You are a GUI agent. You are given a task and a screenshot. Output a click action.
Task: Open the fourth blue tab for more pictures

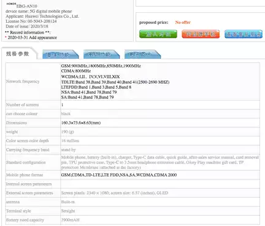[142, 55]
